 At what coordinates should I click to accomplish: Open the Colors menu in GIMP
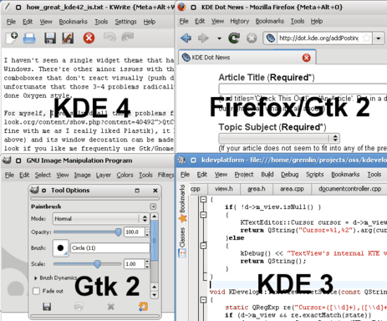pos(125,175)
